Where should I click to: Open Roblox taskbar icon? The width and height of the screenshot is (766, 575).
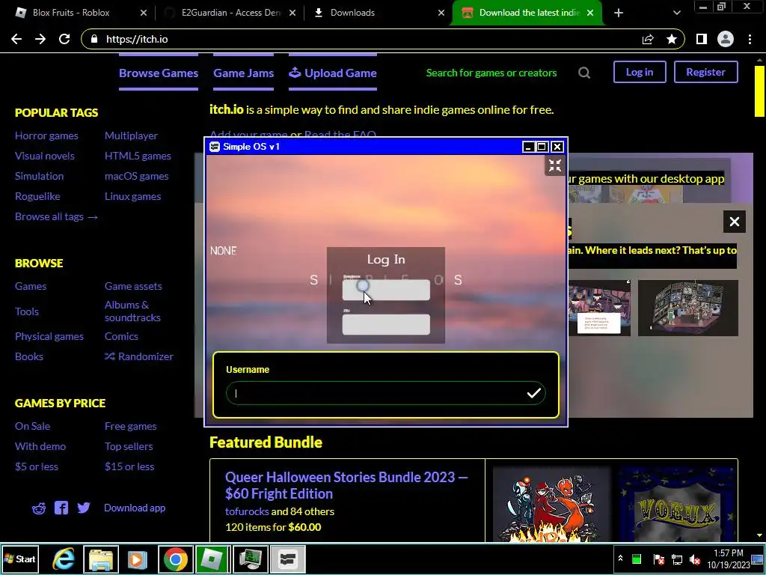(x=212, y=559)
